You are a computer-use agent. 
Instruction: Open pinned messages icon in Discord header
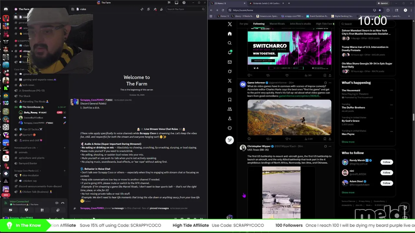click(155, 9)
